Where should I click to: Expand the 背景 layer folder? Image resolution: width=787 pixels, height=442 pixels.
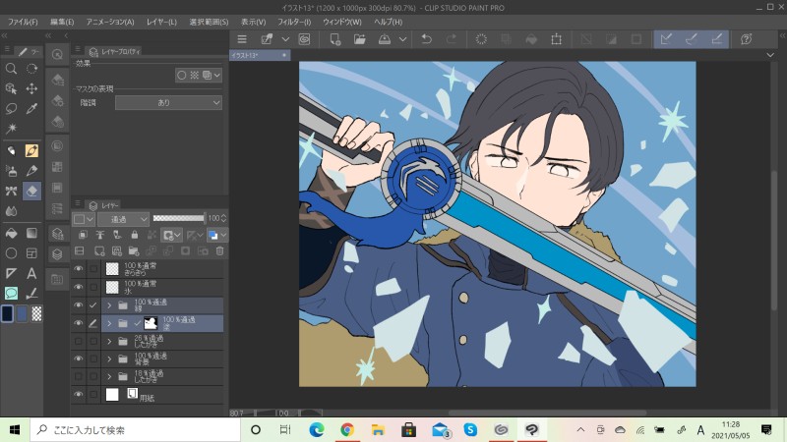tap(109, 359)
